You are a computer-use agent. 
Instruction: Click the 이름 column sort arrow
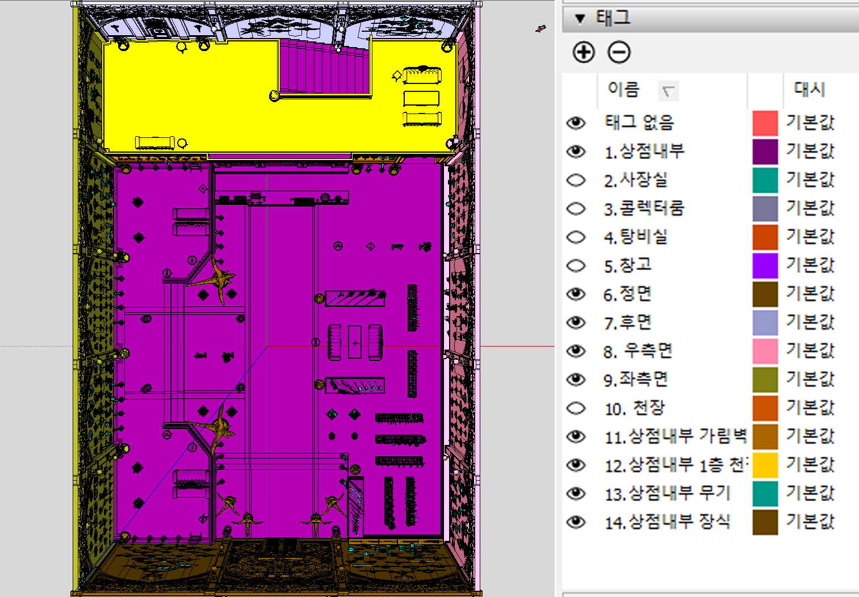coord(668,91)
